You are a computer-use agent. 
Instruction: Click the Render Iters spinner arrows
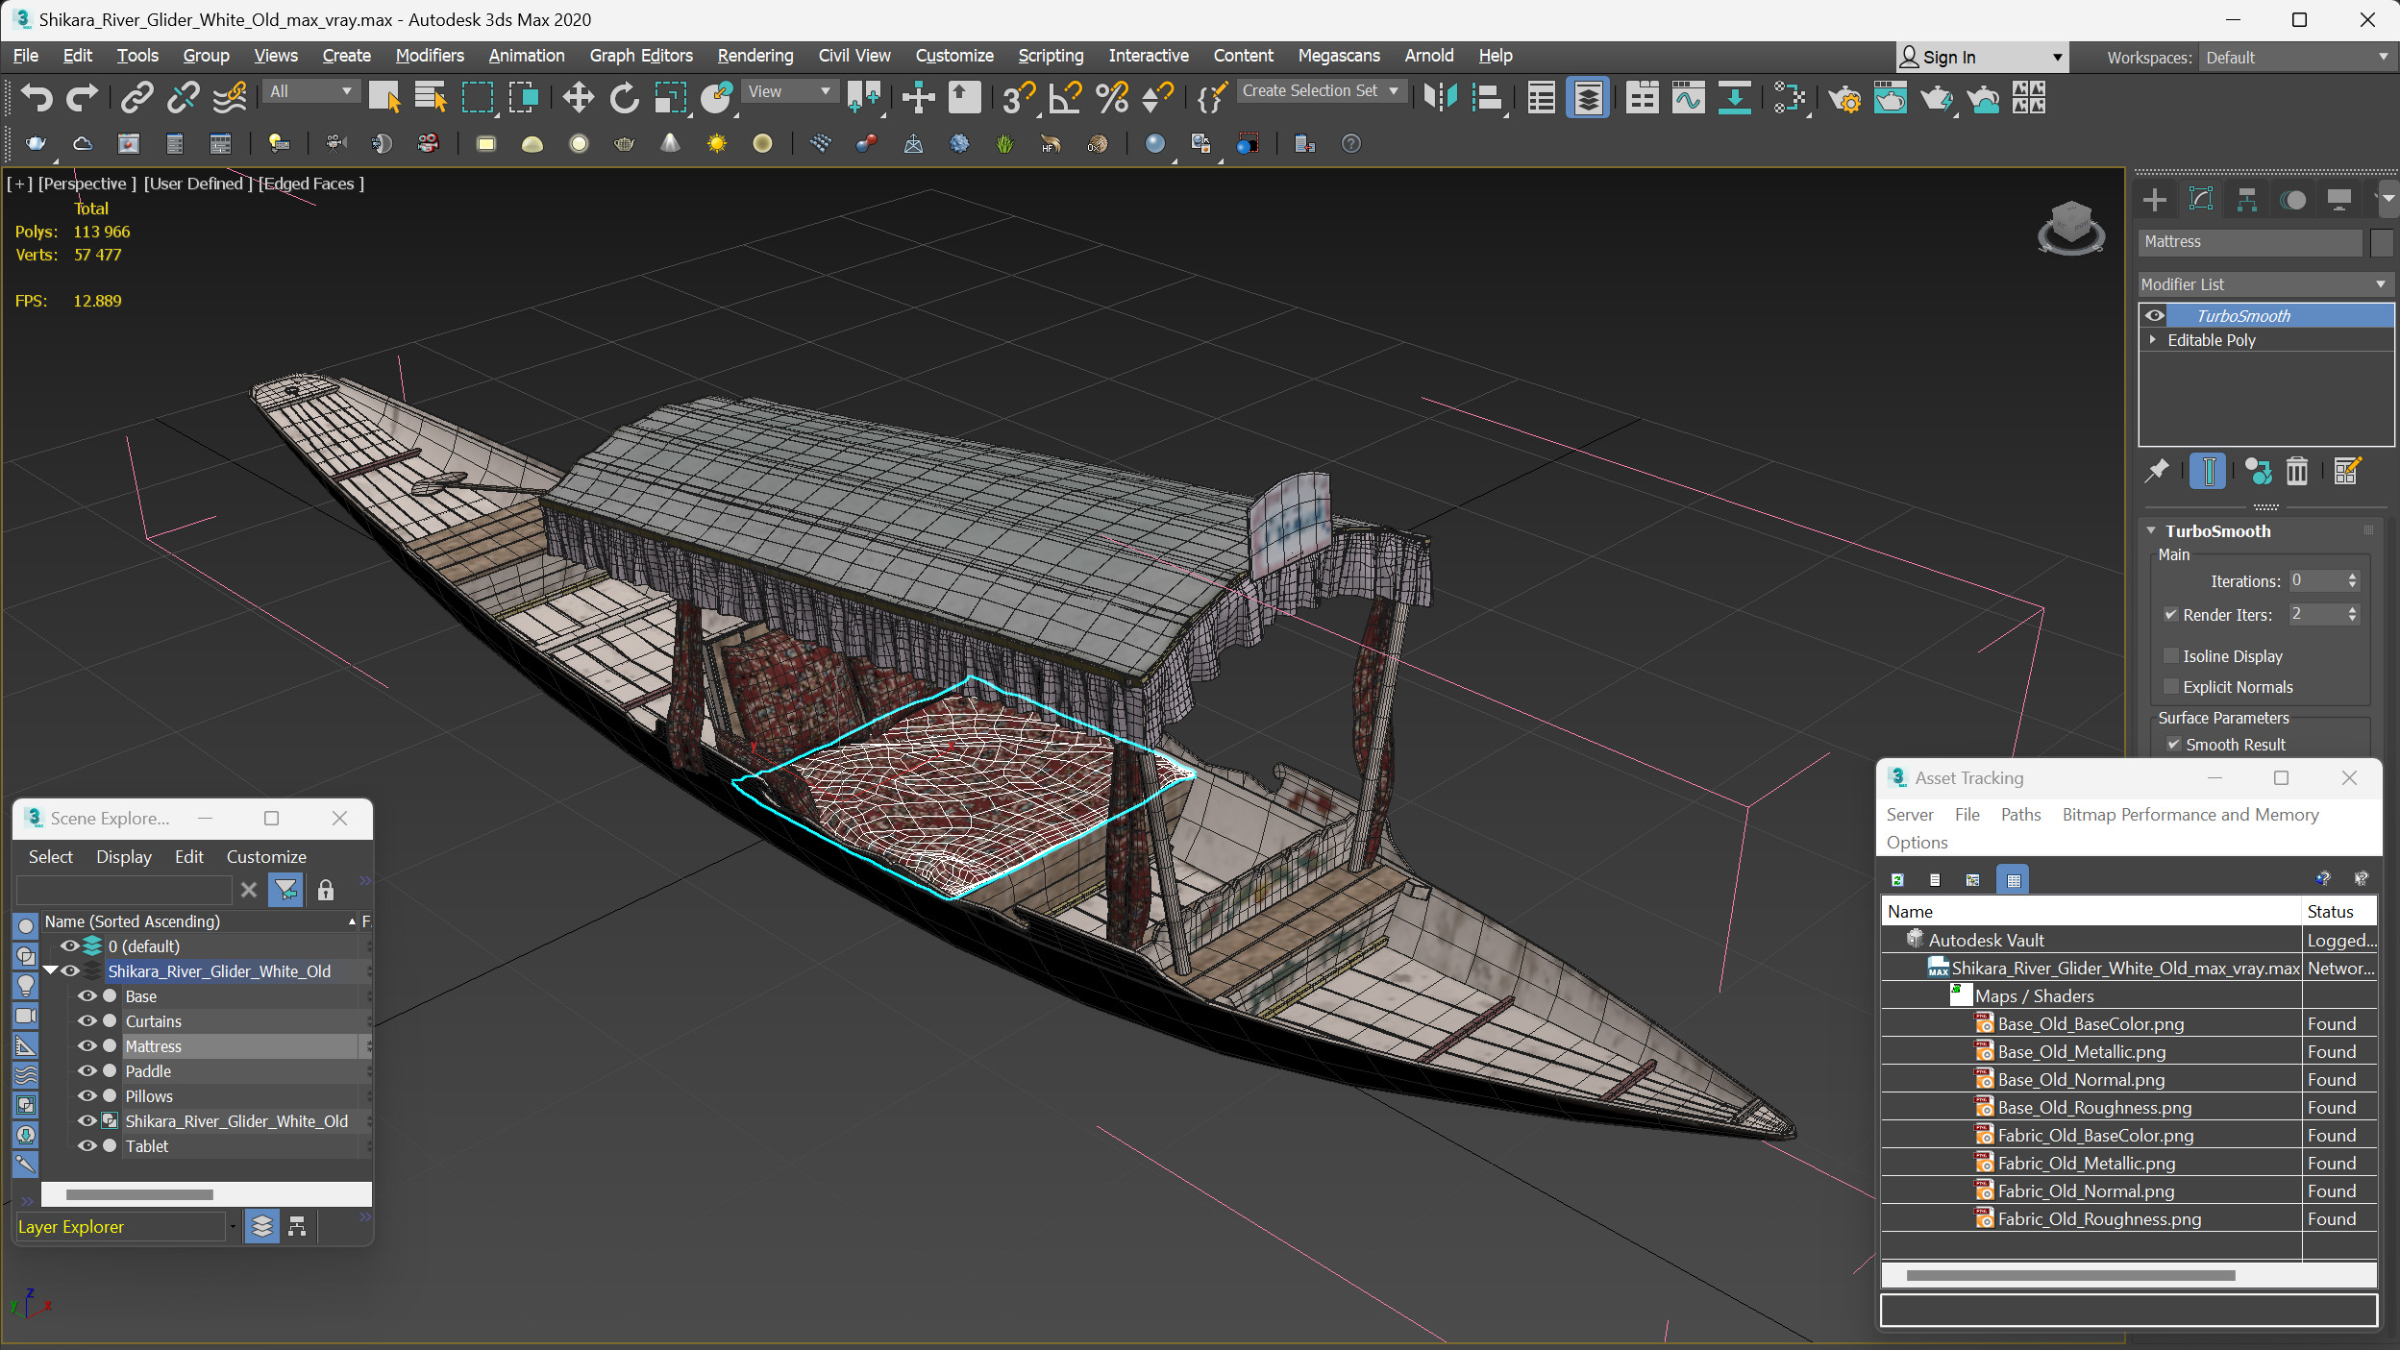2352,614
